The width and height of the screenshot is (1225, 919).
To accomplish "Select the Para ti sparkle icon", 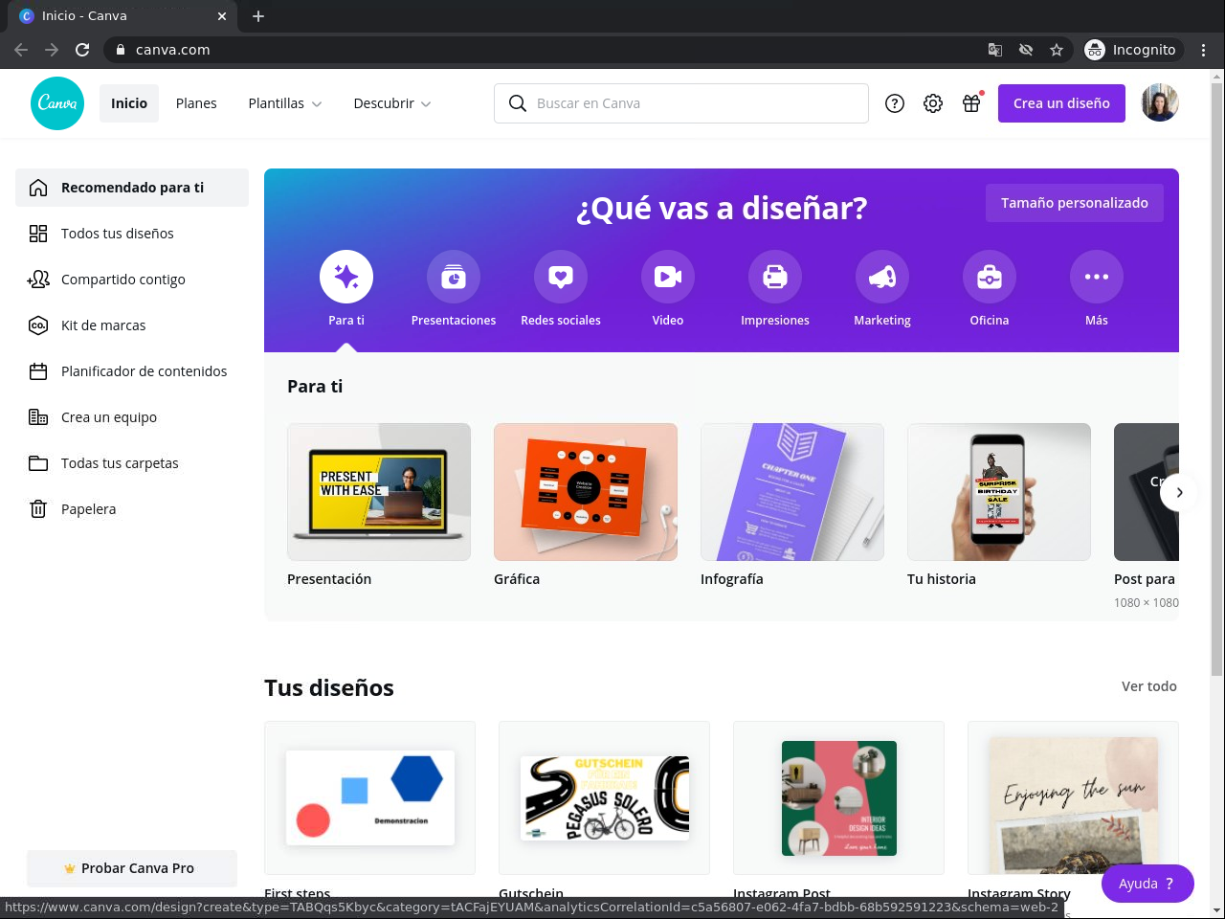I will tap(346, 277).
